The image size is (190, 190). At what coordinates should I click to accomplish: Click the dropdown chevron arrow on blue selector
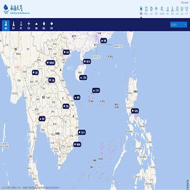[x=185, y=25]
